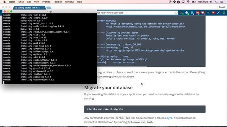This screenshot has height=127, width=227.
Task: Click the 'heroku run rake db:migrate' code block
Action: pos(145,109)
